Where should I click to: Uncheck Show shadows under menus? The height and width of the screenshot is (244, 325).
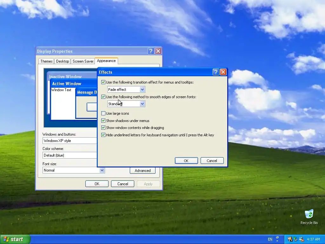point(103,120)
